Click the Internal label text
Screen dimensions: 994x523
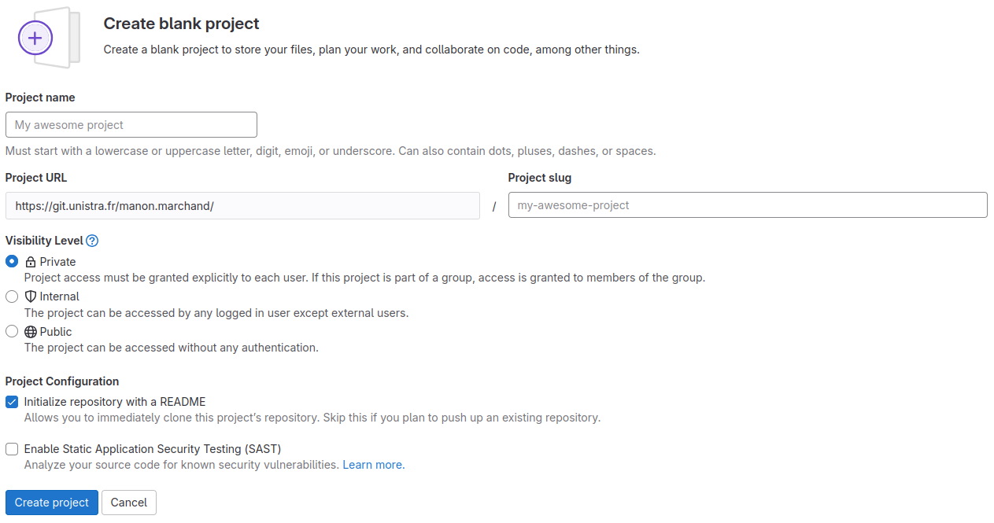pyautogui.click(x=58, y=296)
